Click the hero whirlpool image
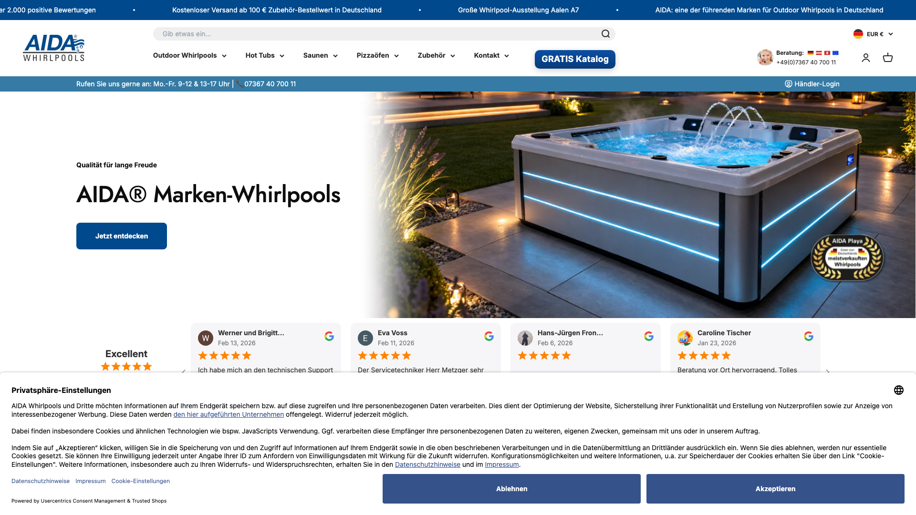916x515 pixels. coord(639,205)
